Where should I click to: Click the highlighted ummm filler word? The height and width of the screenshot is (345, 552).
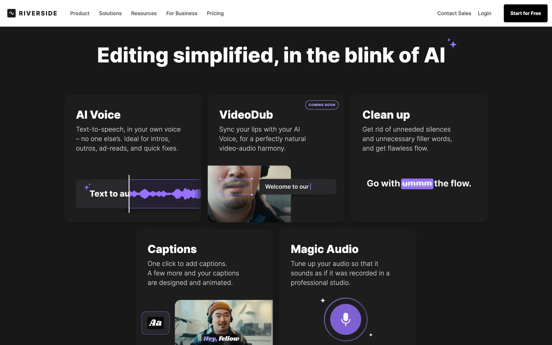click(x=417, y=183)
